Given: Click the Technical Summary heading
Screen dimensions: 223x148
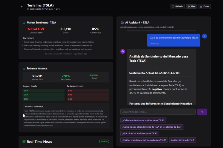Looking at the screenshot, I should 33,106.
